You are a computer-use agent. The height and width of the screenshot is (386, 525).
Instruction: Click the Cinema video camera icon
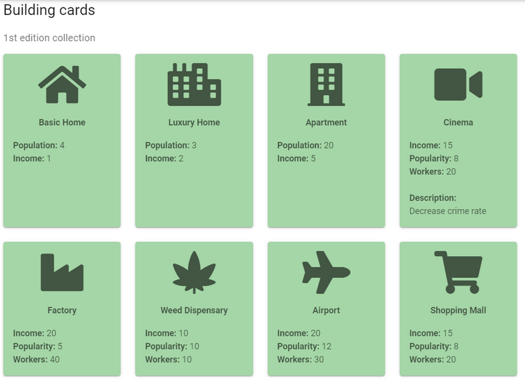click(458, 85)
